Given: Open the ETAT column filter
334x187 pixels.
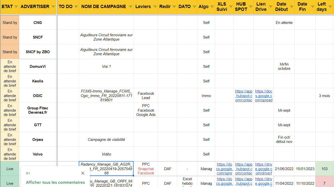Looking at the screenshot, I should tap(16, 7).
